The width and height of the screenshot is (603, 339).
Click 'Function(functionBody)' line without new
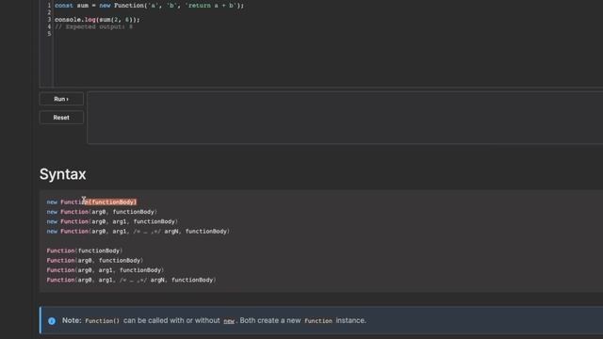pos(85,250)
